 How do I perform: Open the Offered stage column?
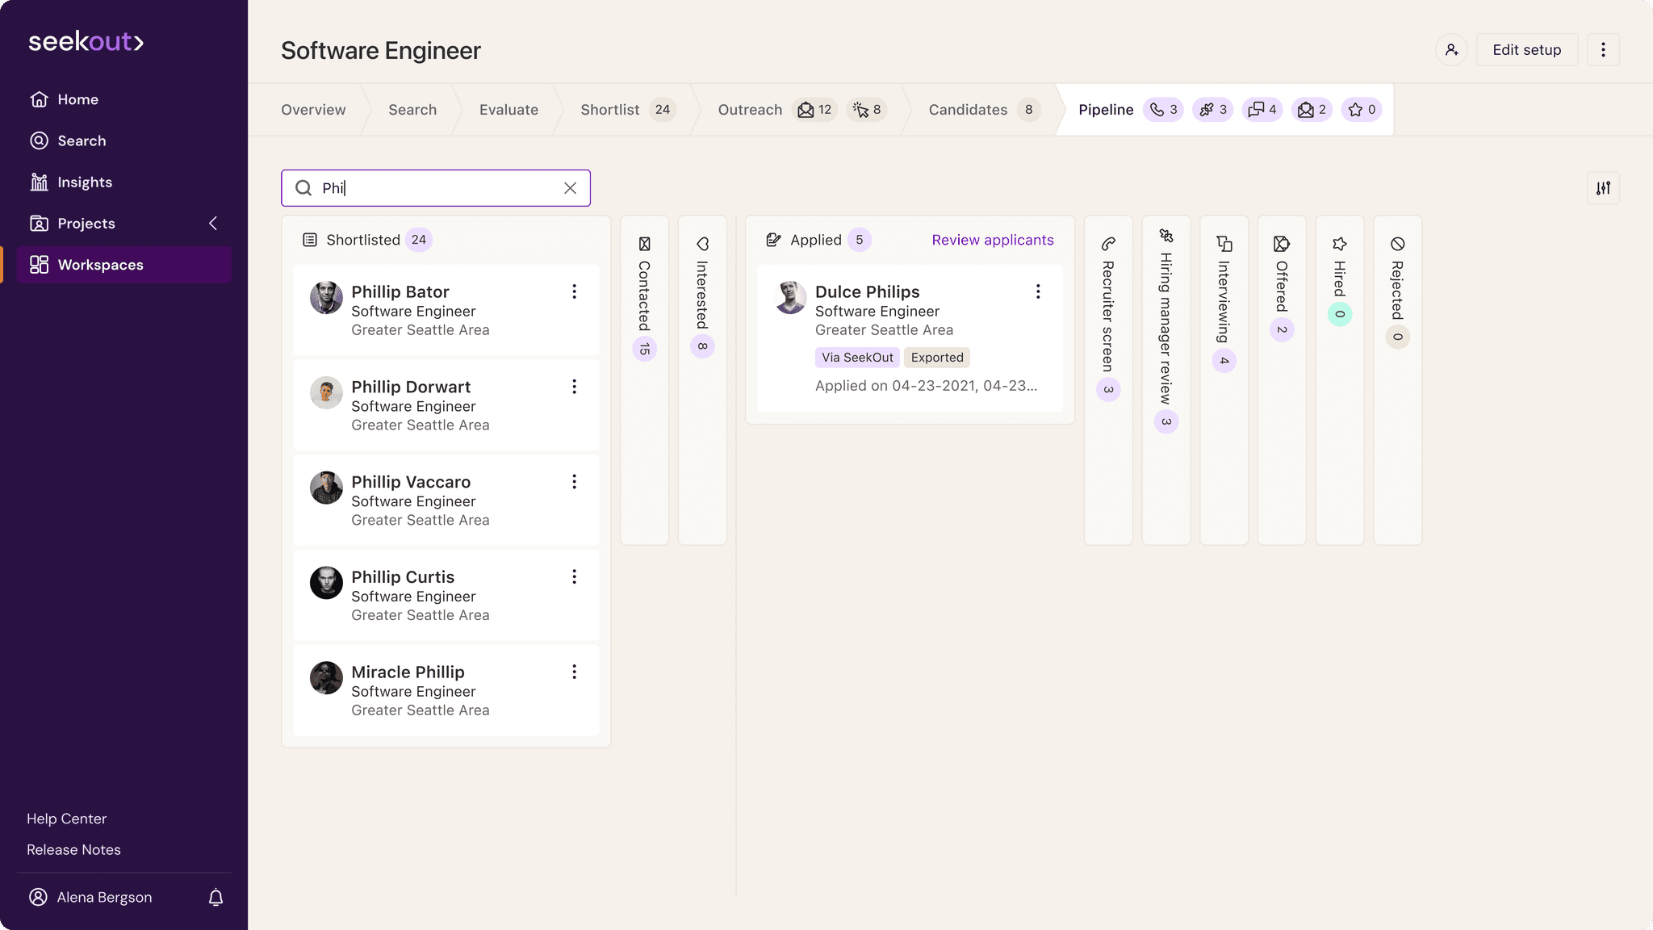click(x=1281, y=285)
